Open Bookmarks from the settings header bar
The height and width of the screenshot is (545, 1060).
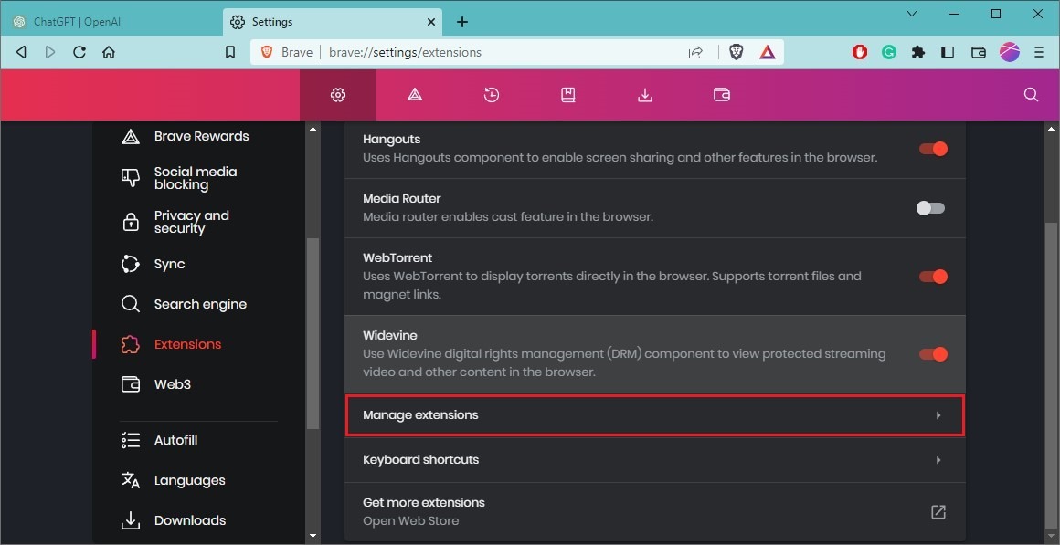pos(567,94)
